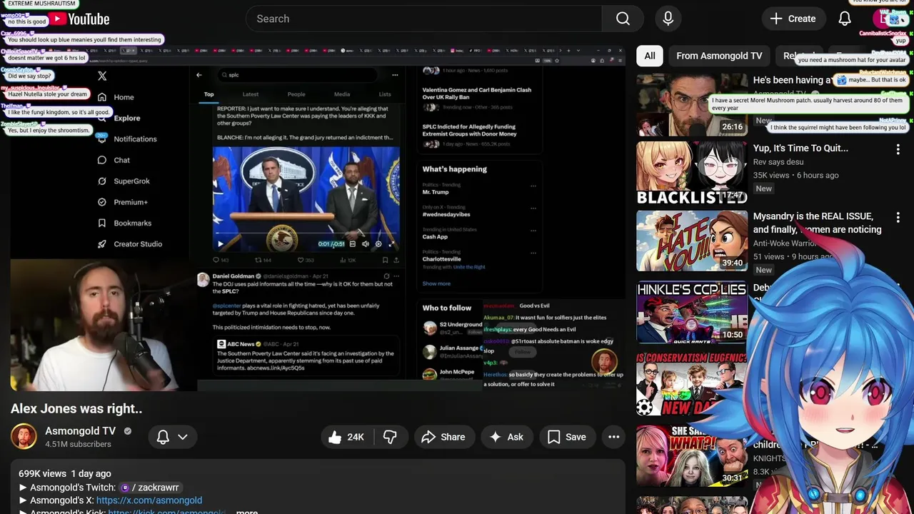Open Bookmarks in X sidebar
Viewport: 914px width, 514px height.
124,223
